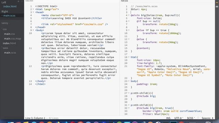The image size is (219, 123).
Task: Open the Extension Manager brick icon
Action: pos(217,6)
